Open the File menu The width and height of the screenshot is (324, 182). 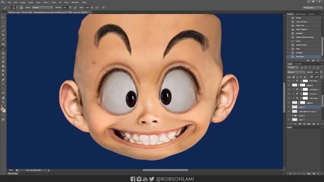pos(9,2)
